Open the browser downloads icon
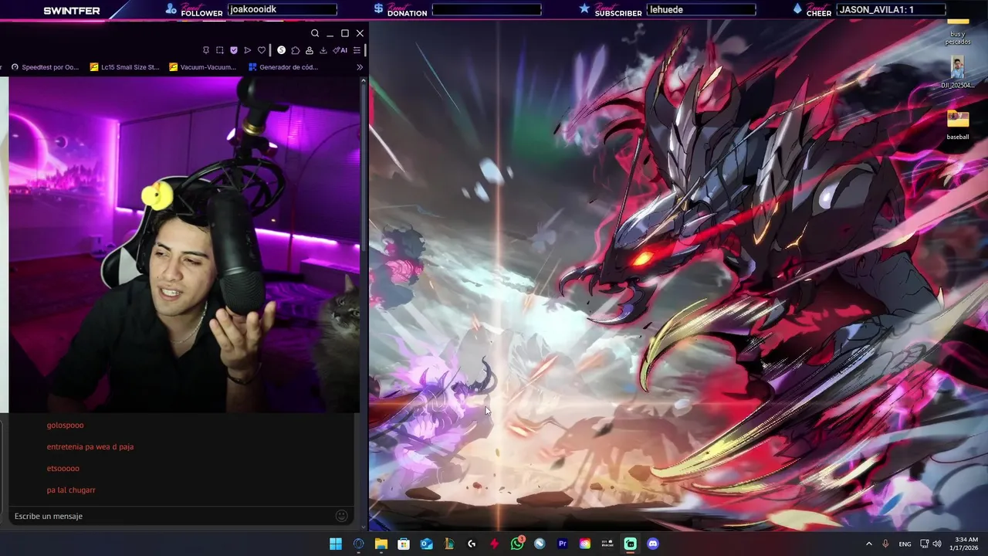 click(323, 50)
